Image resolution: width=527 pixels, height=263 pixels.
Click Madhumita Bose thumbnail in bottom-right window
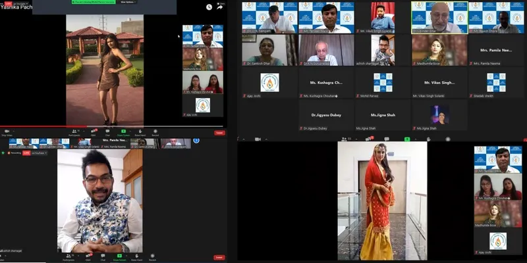(x=498, y=214)
